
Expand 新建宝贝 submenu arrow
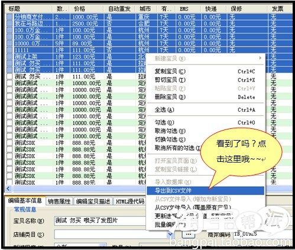coord(260,58)
